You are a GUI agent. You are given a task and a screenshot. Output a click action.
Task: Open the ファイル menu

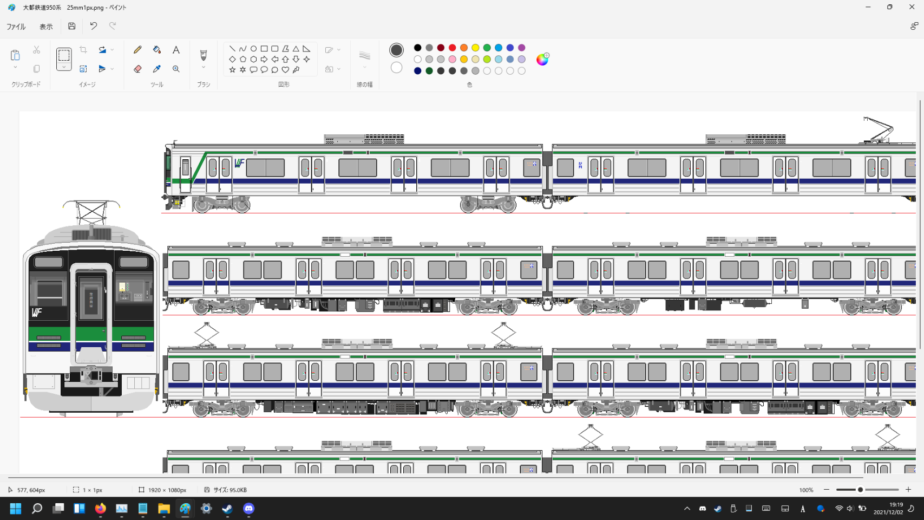(x=16, y=27)
